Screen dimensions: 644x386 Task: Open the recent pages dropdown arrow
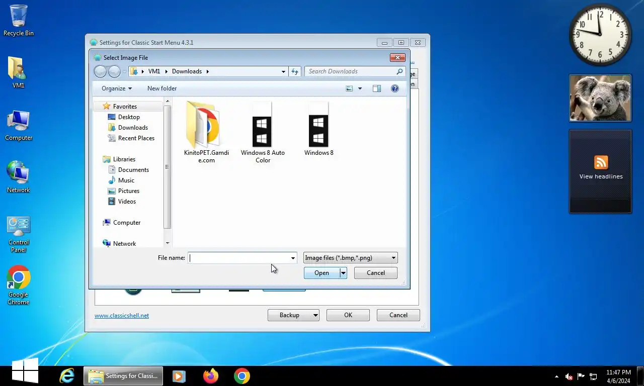coord(125,72)
